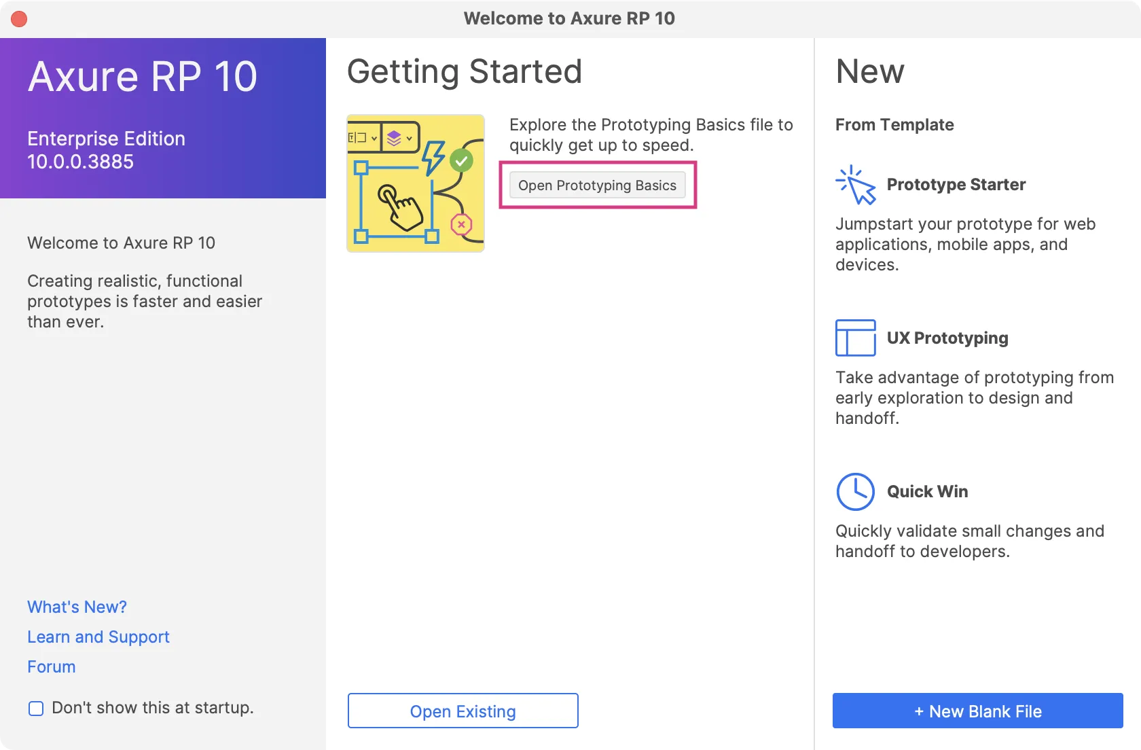Image resolution: width=1141 pixels, height=750 pixels.
Task: Click the Quick Win clock icon
Action: click(856, 491)
